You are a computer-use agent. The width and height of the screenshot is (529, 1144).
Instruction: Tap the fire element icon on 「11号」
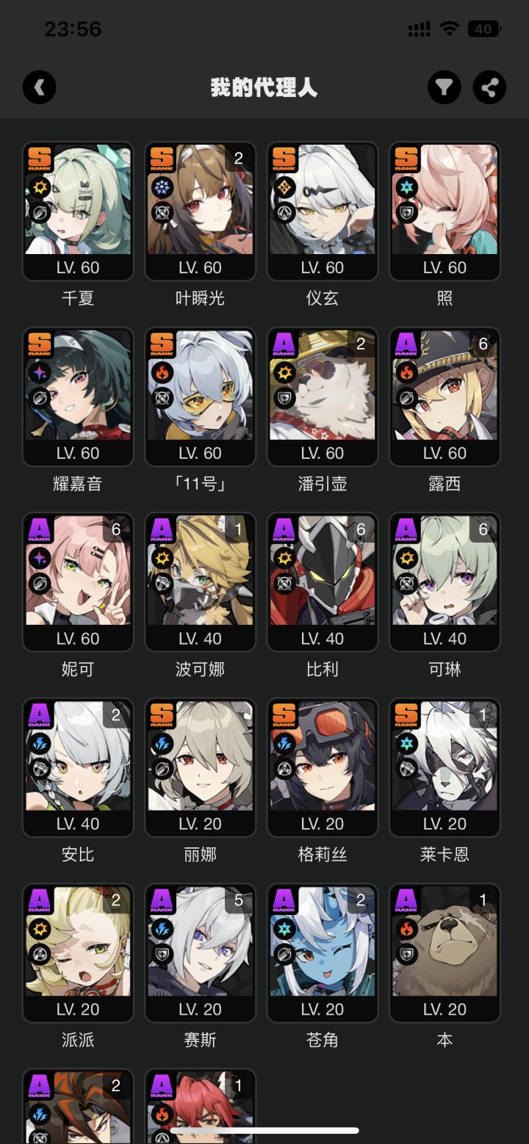pyautogui.click(x=162, y=374)
